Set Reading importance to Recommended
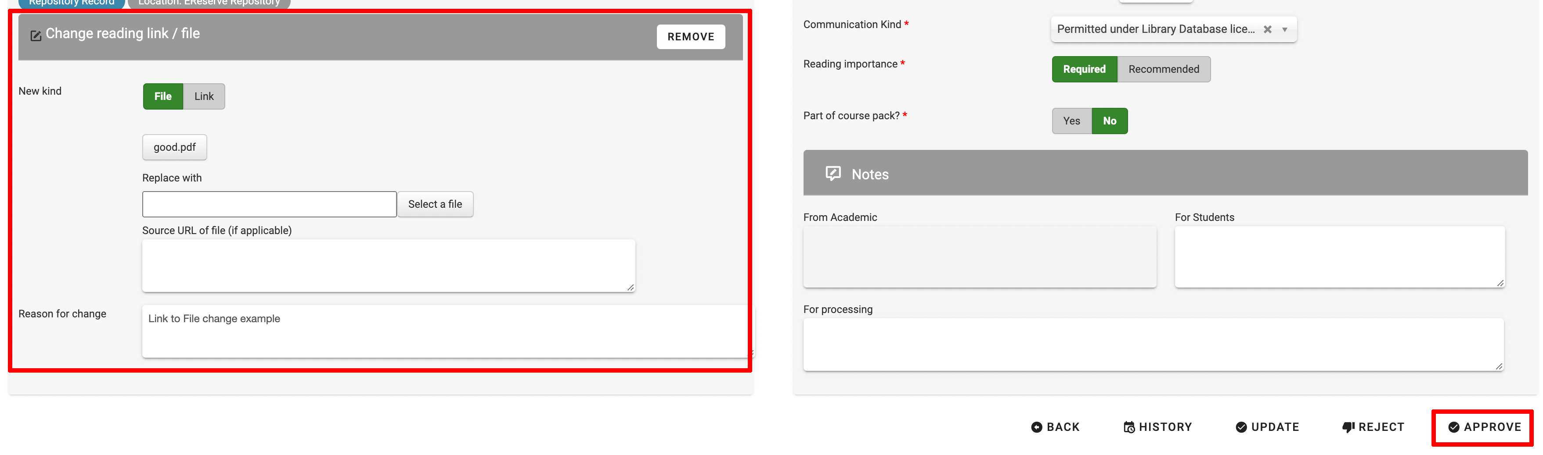 (x=1164, y=69)
